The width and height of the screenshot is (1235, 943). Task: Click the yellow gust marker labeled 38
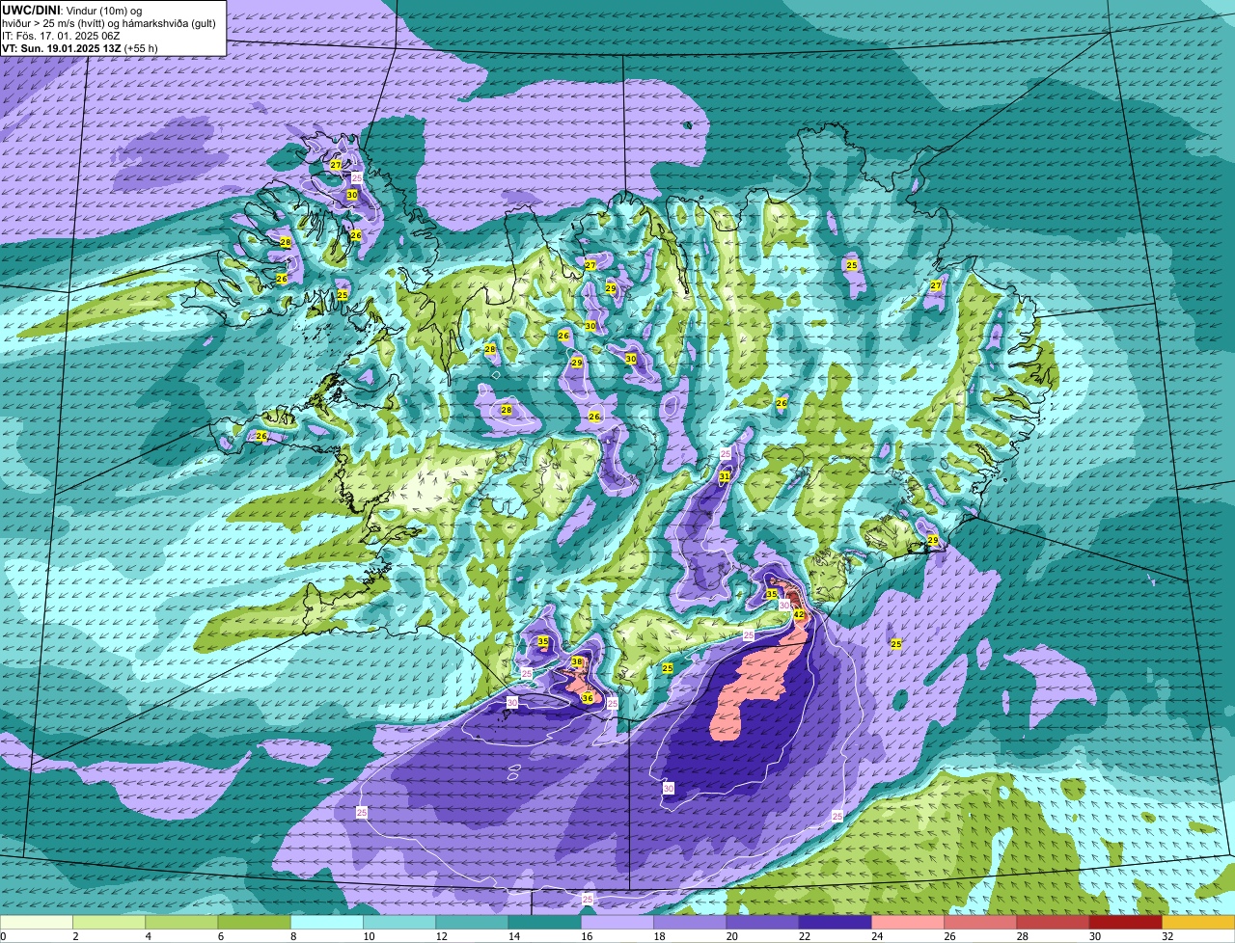[x=577, y=661]
